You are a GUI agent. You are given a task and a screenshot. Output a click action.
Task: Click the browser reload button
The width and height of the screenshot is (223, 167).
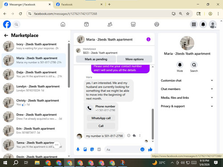click(x=21, y=14)
